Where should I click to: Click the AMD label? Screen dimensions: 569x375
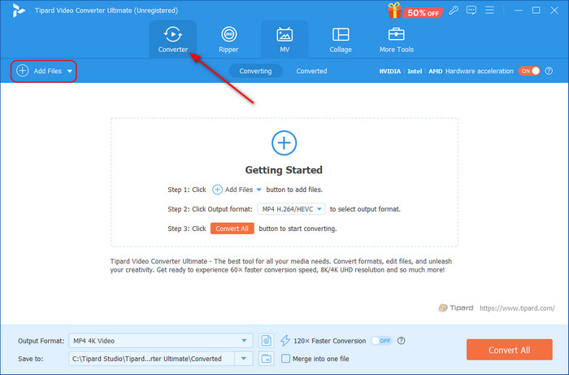click(435, 71)
